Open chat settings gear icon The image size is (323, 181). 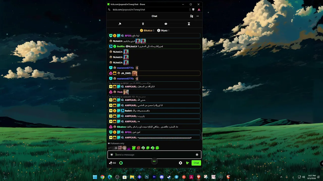coord(180,163)
